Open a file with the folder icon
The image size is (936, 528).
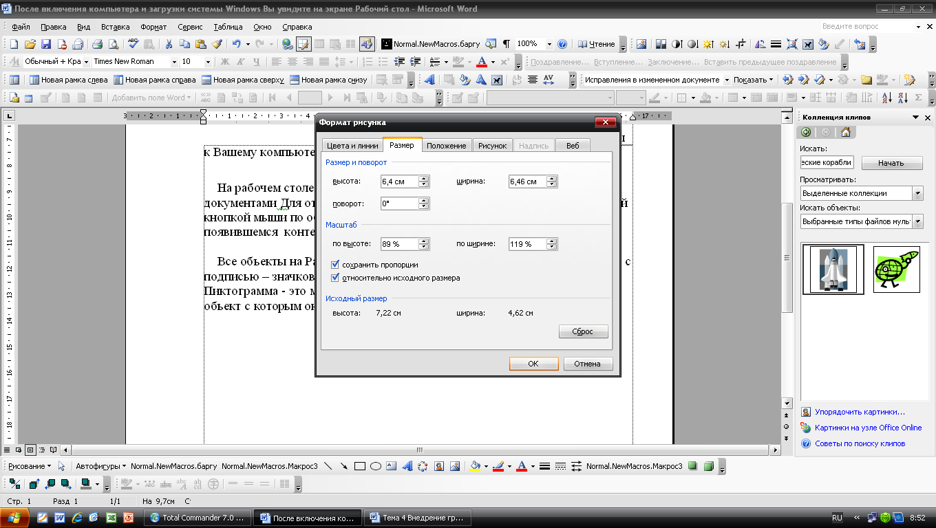pyautogui.click(x=30, y=44)
